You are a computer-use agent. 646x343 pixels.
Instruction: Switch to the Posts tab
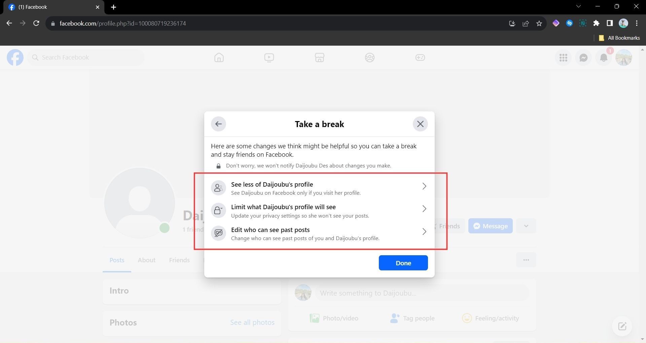(x=117, y=260)
